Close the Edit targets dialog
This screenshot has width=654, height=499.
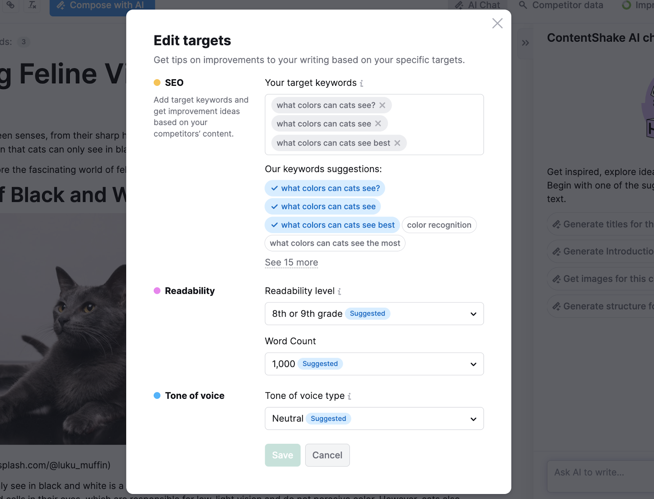click(x=497, y=23)
